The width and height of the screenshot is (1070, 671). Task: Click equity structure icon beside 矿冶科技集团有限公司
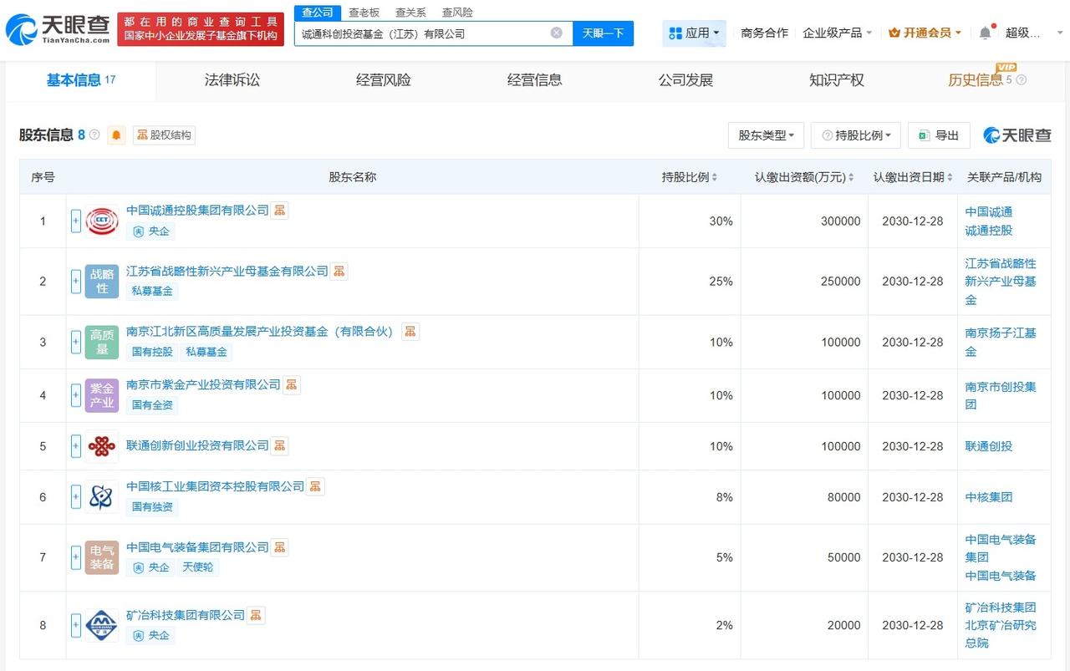[256, 614]
